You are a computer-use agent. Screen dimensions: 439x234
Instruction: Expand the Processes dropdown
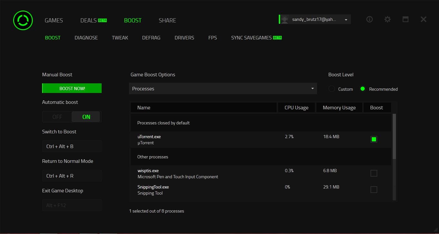point(223,88)
